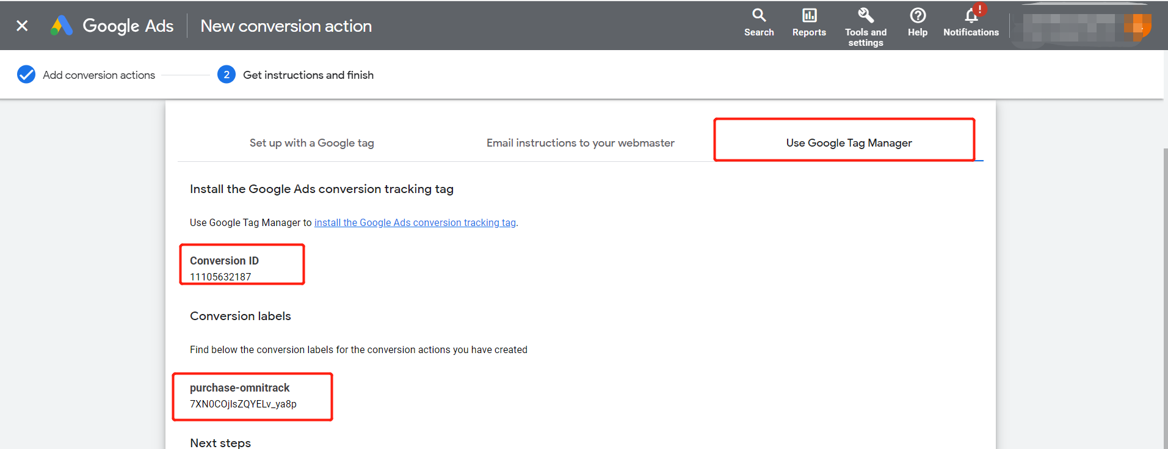Image resolution: width=1168 pixels, height=449 pixels.
Task: Click the completed step checkmark icon
Action: [x=26, y=75]
